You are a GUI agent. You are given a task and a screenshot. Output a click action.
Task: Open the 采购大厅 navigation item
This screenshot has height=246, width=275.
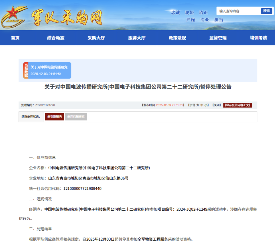coord(96,38)
